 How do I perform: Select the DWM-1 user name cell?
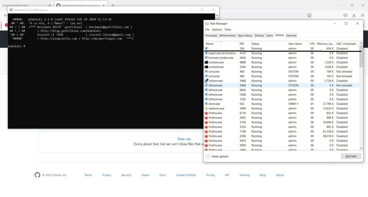click(x=293, y=104)
